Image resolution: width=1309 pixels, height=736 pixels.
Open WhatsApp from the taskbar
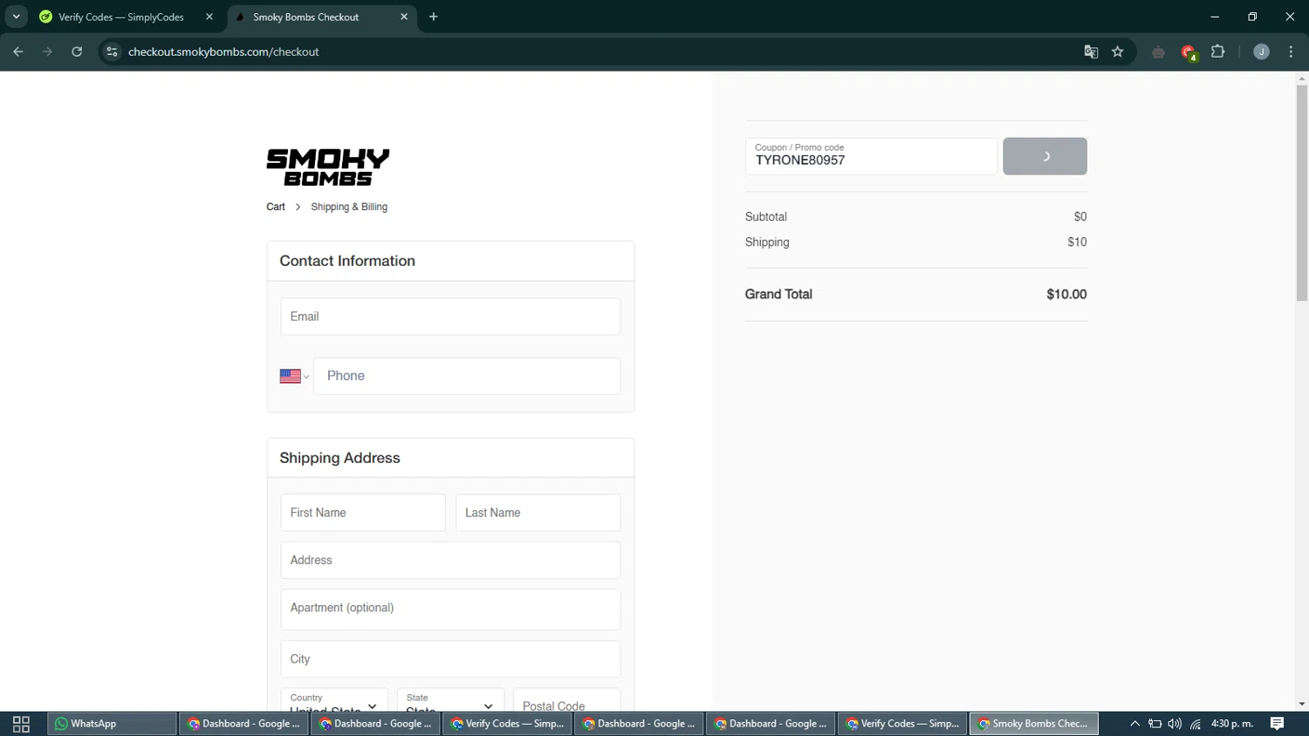click(x=112, y=724)
